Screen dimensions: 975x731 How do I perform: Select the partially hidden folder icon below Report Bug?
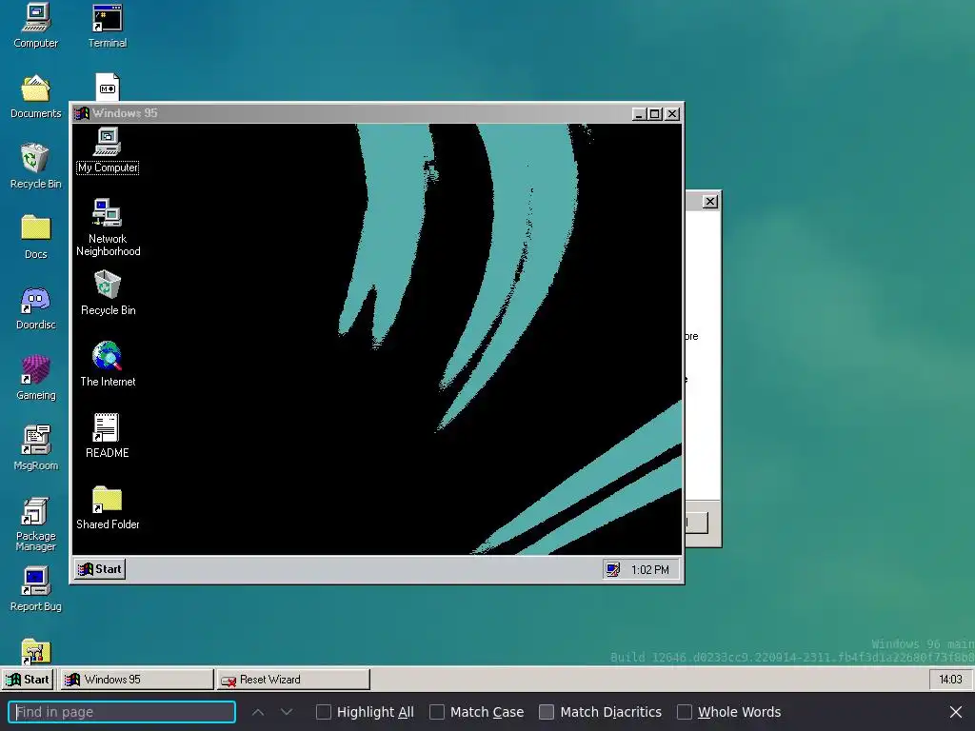pos(35,651)
